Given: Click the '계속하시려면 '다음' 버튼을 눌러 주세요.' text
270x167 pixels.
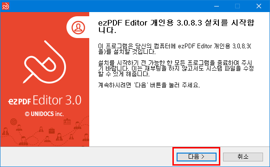Looking at the screenshot, I should (149, 85).
